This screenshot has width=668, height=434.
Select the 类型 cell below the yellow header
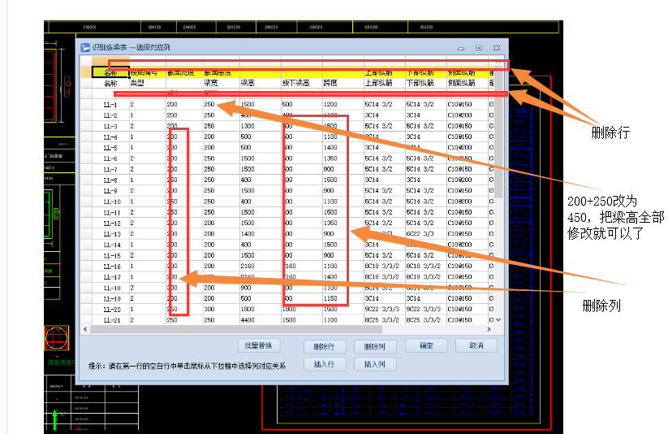(x=148, y=83)
